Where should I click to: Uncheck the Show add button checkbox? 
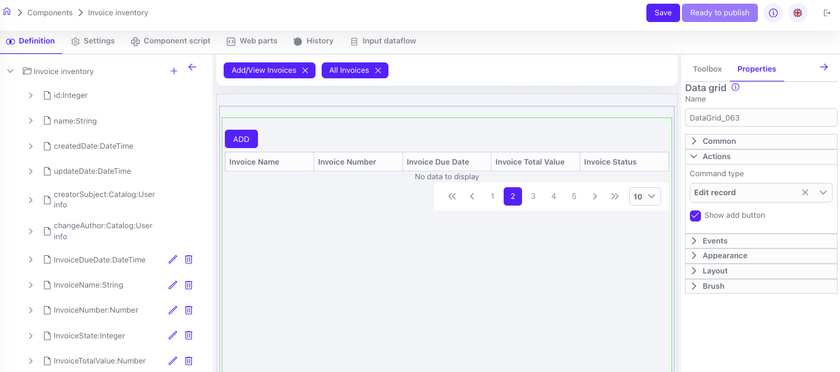[x=695, y=215]
